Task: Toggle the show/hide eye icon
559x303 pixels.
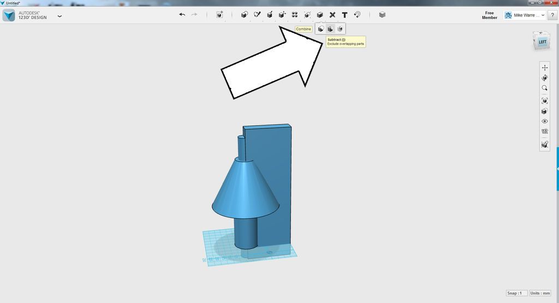Action: [x=544, y=121]
